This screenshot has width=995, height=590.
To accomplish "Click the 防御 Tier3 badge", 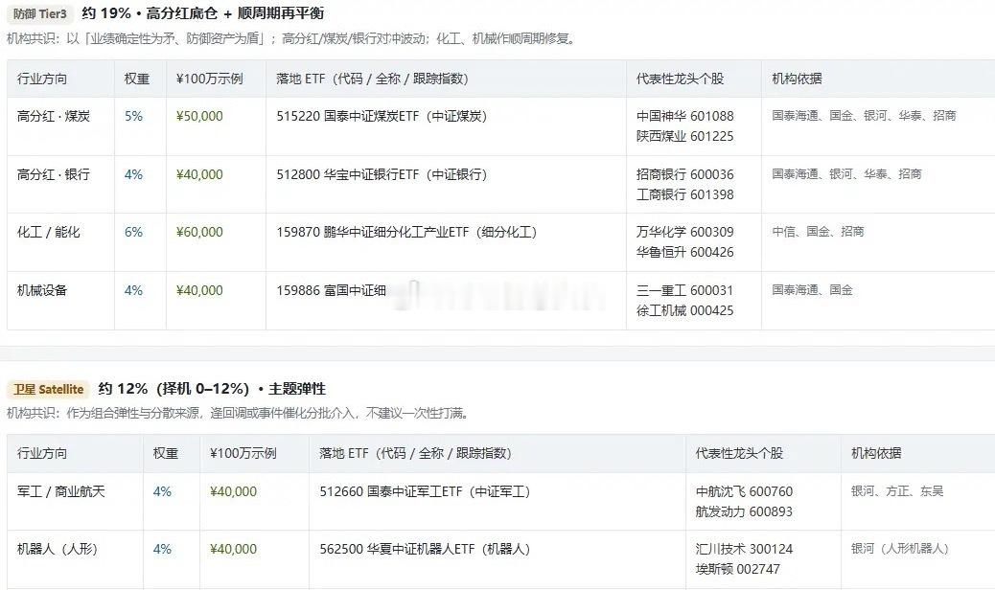I will pyautogui.click(x=40, y=13).
